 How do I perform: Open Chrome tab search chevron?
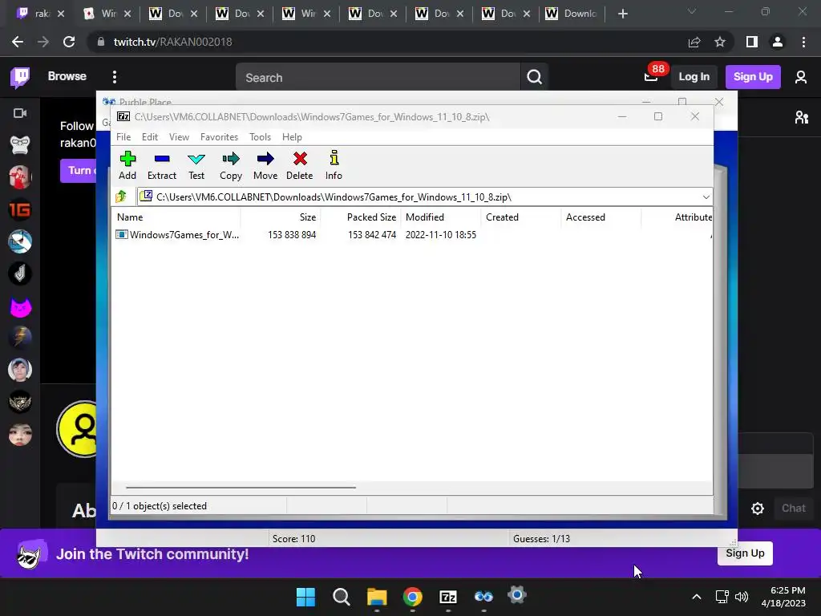pyautogui.click(x=692, y=11)
